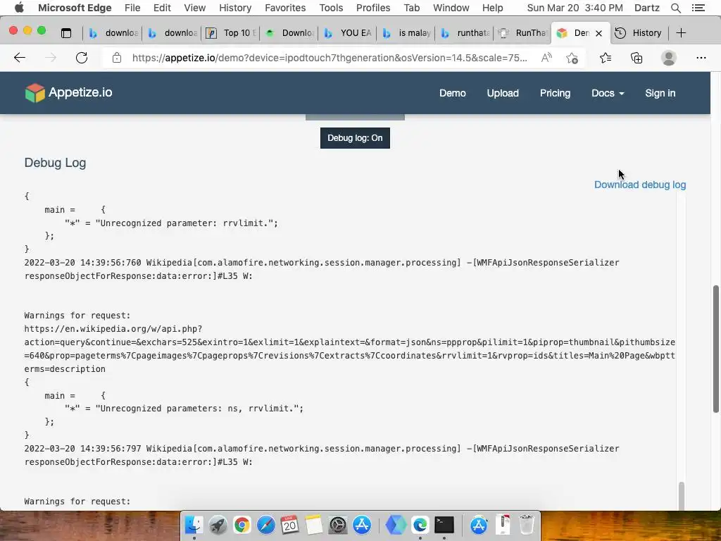Reload the current Appetize page
The image size is (721, 541).
point(82,58)
